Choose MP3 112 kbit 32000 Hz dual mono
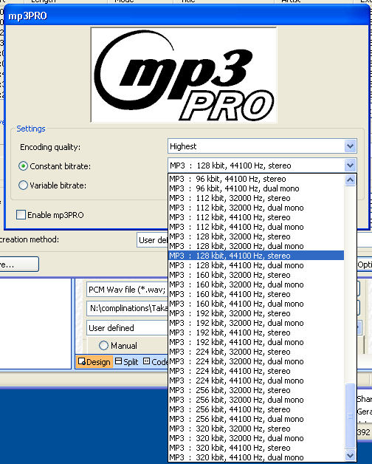This screenshot has width=372, height=464. pyautogui.click(x=256, y=208)
